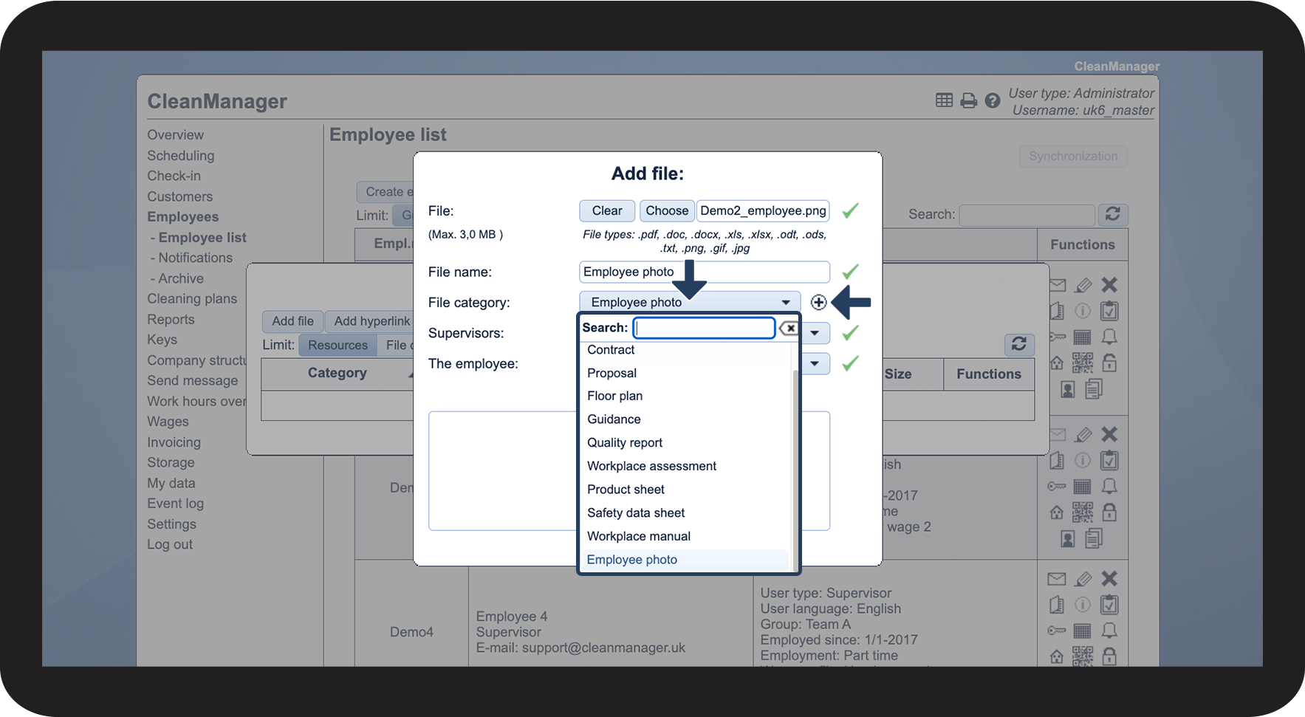
Task: Click the plus icon to add file category
Action: (818, 302)
